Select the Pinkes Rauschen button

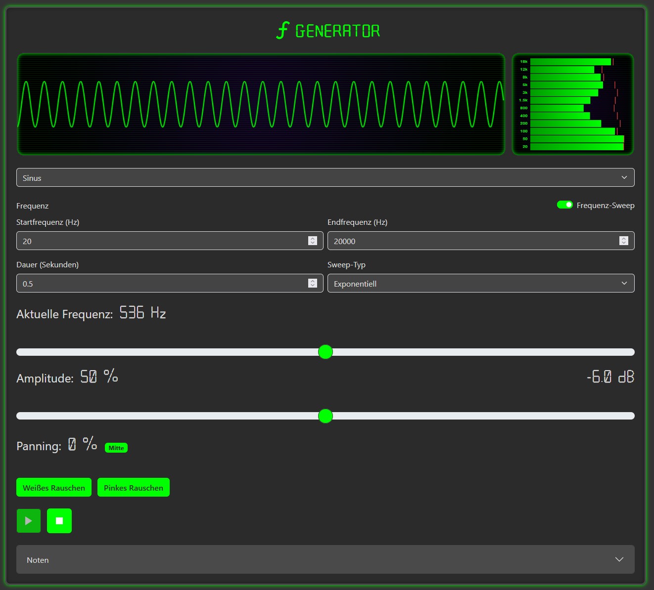[133, 487]
